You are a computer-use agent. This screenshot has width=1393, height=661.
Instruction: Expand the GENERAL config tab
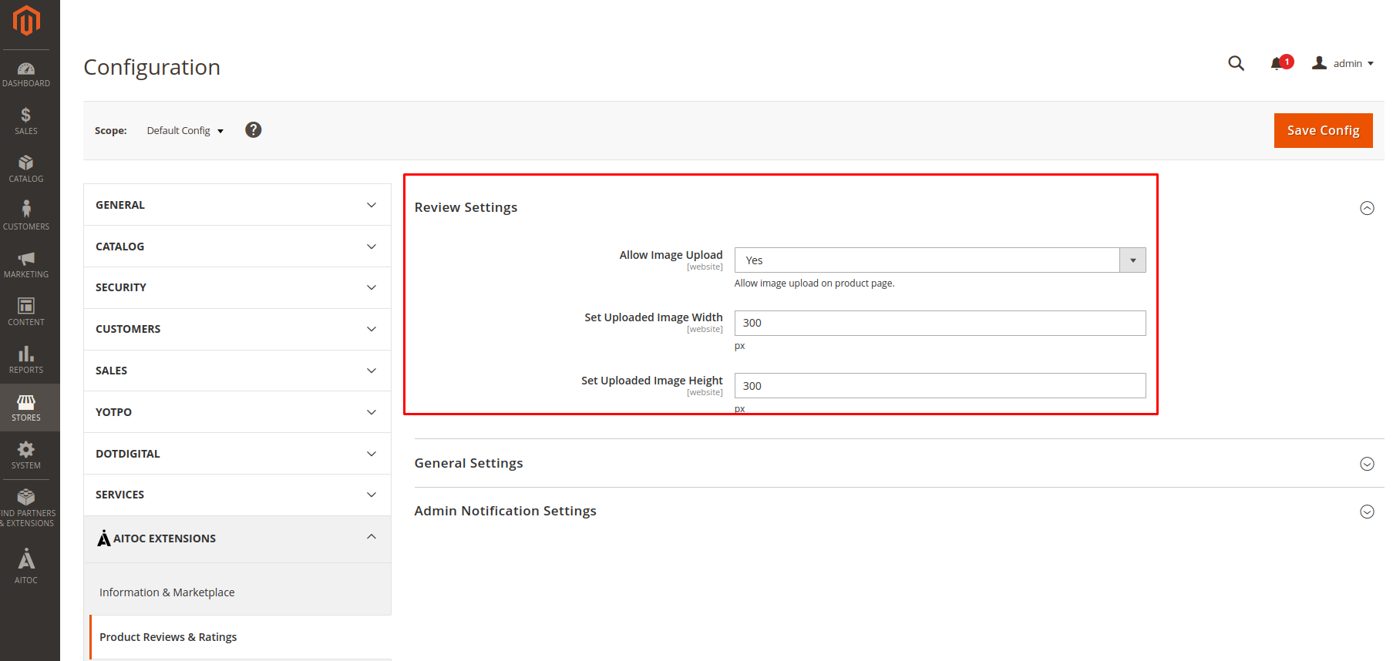tap(237, 205)
